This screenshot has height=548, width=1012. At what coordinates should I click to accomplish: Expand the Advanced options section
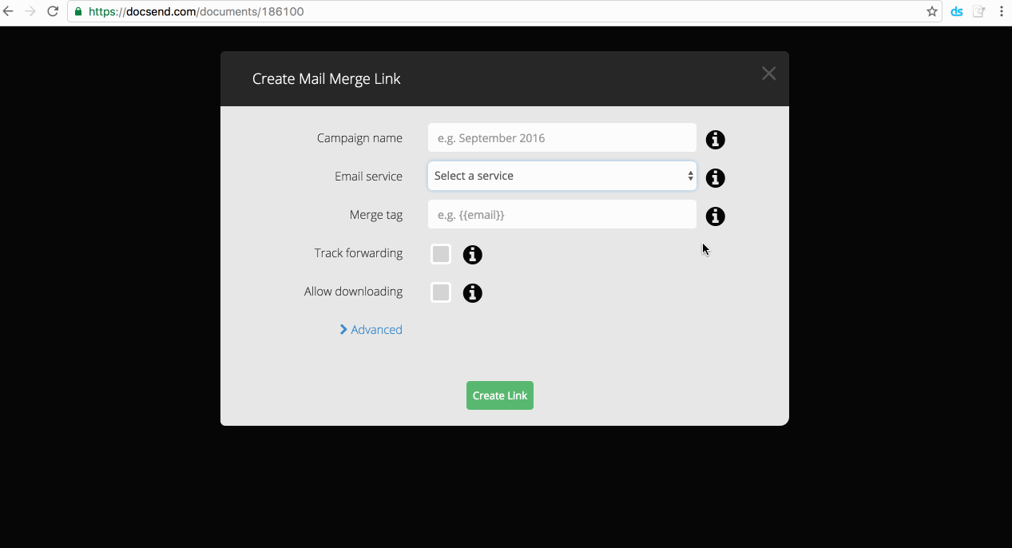[x=371, y=330]
